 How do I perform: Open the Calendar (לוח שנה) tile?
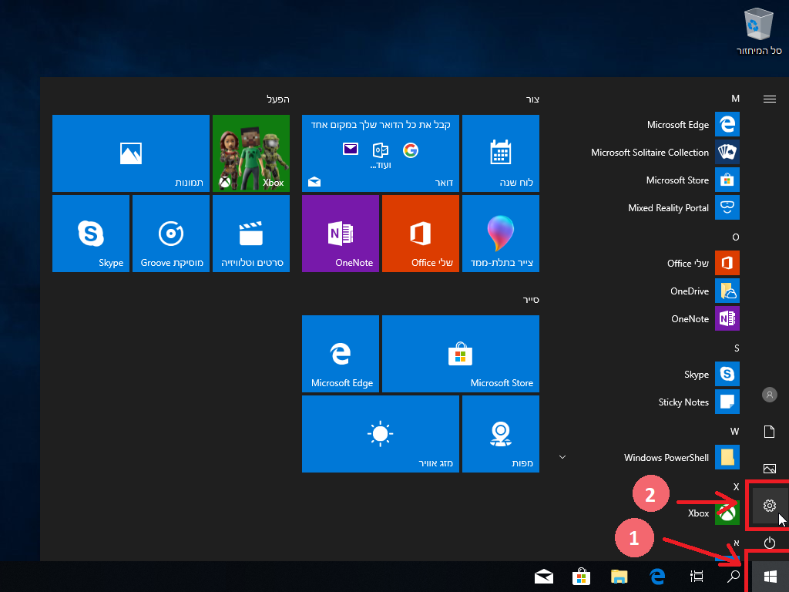click(501, 153)
